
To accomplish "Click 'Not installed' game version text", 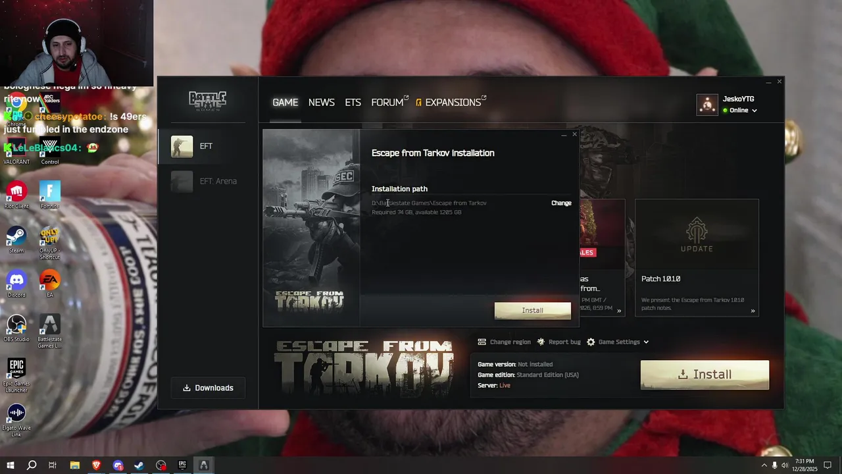I will [x=535, y=365].
